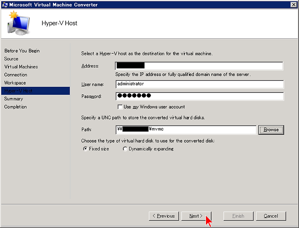The width and height of the screenshot is (299, 228).
Task: Click the 'Specify a UNC path' instruction text
Action: point(143,118)
